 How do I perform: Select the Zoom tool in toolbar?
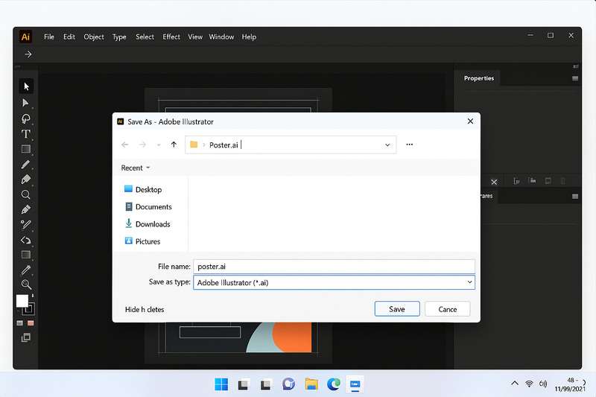click(x=26, y=285)
